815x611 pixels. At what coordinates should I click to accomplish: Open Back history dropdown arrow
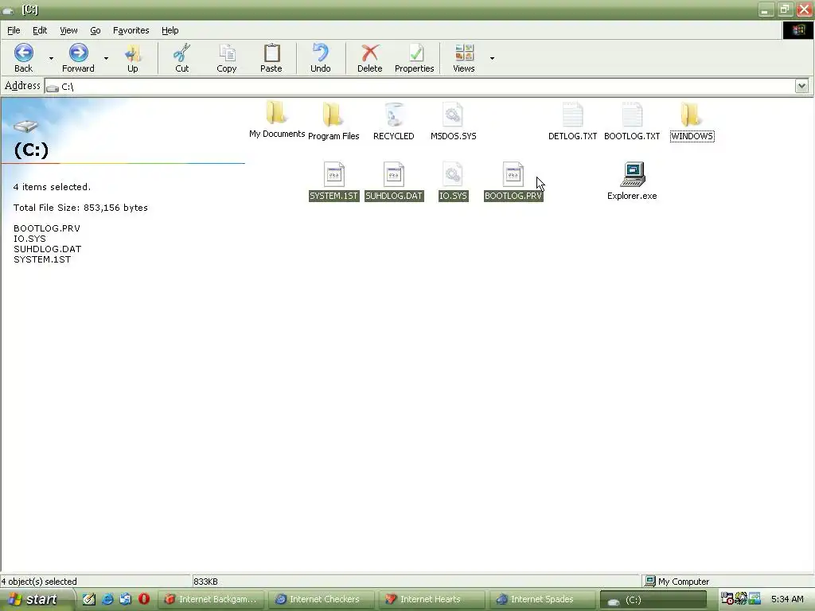[51, 58]
